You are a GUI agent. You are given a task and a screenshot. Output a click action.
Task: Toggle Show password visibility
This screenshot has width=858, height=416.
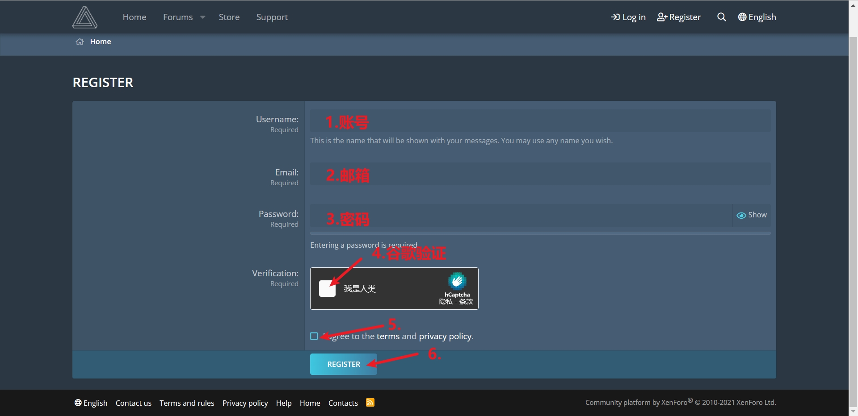pos(752,215)
